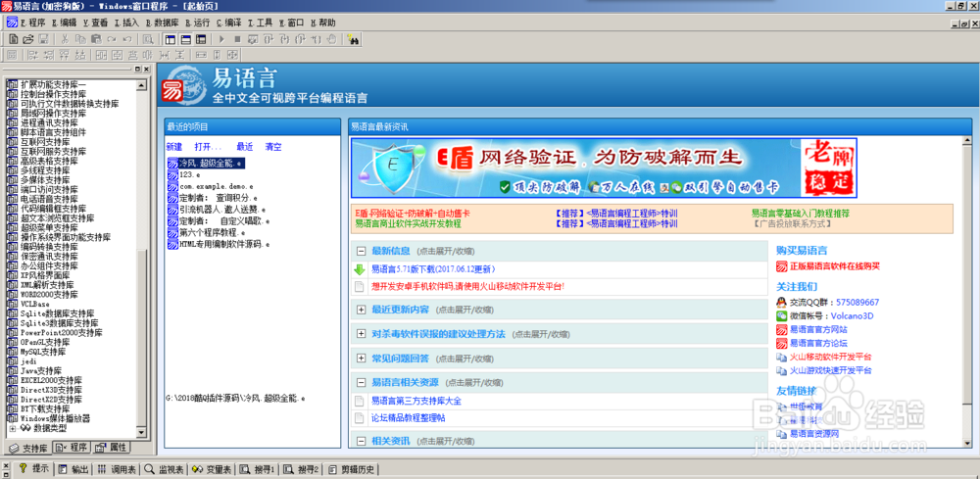Click the 易语言5.71版下载 link
This screenshot has width=980, height=479.
pos(433,269)
